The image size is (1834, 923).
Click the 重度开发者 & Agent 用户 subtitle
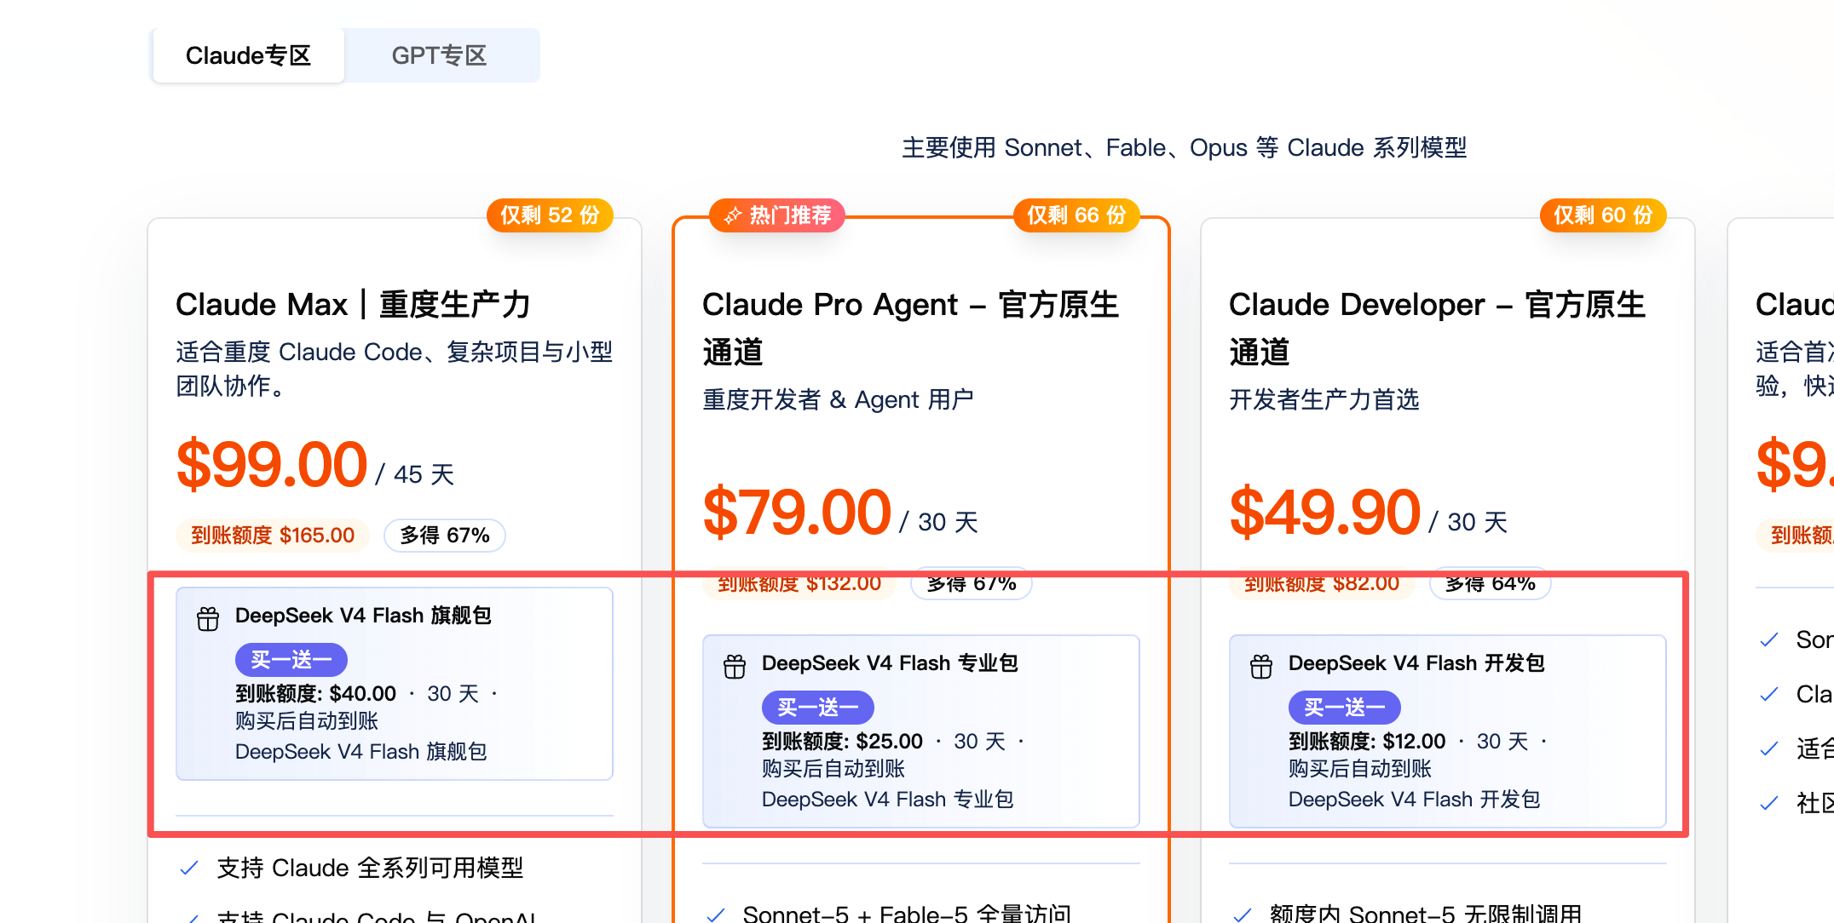[x=839, y=399]
